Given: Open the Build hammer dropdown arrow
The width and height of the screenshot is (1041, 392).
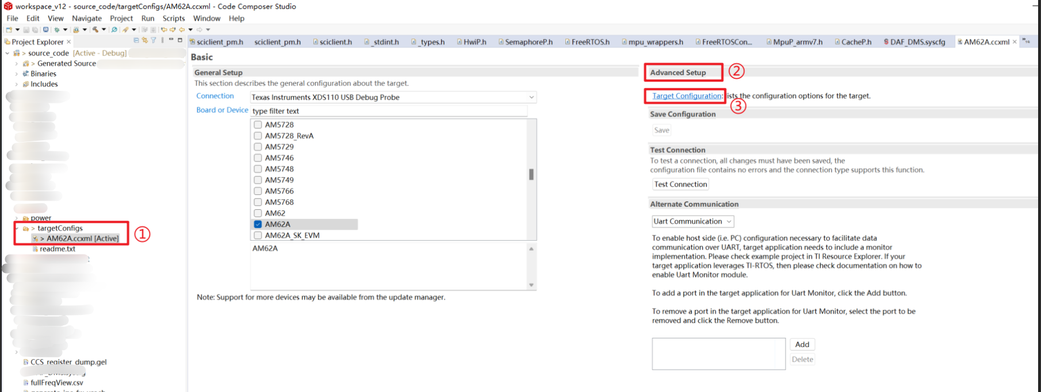Looking at the screenshot, I should (104, 29).
